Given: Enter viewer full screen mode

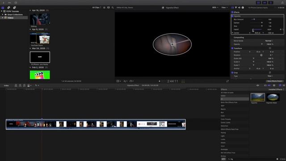Looking at the screenshot, I should pyautogui.click(x=227, y=81).
